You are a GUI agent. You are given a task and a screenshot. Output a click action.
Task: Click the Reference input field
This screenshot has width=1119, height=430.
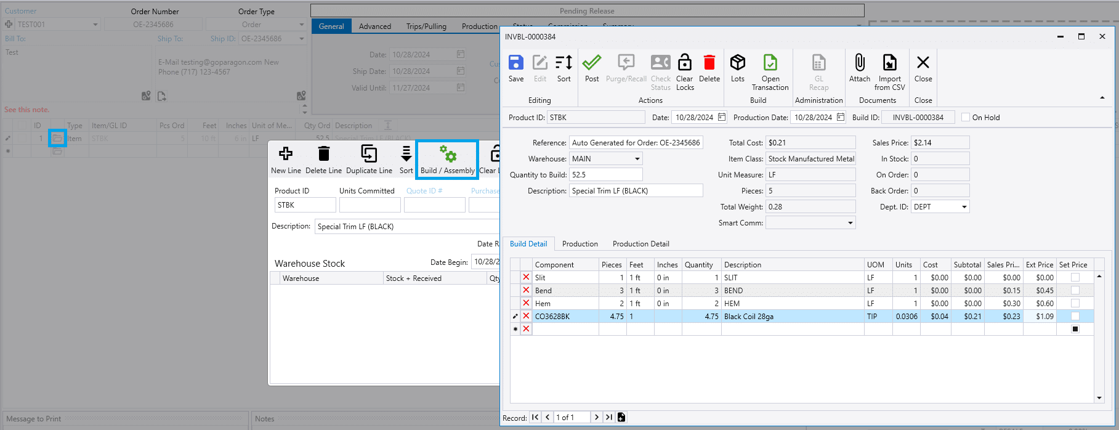click(636, 143)
